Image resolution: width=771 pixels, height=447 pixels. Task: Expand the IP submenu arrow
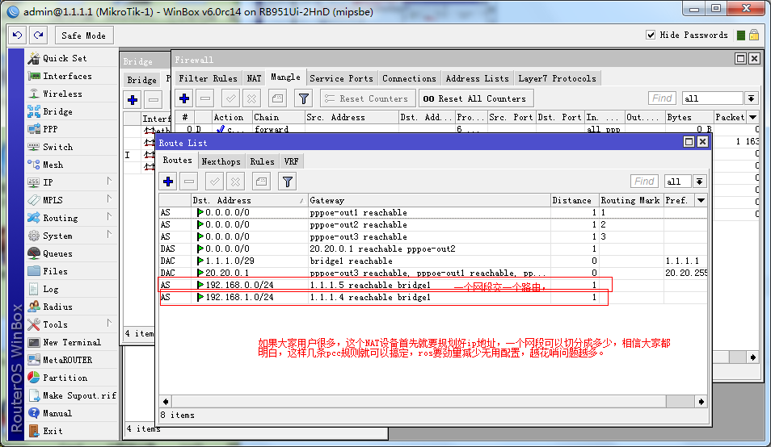point(109,182)
